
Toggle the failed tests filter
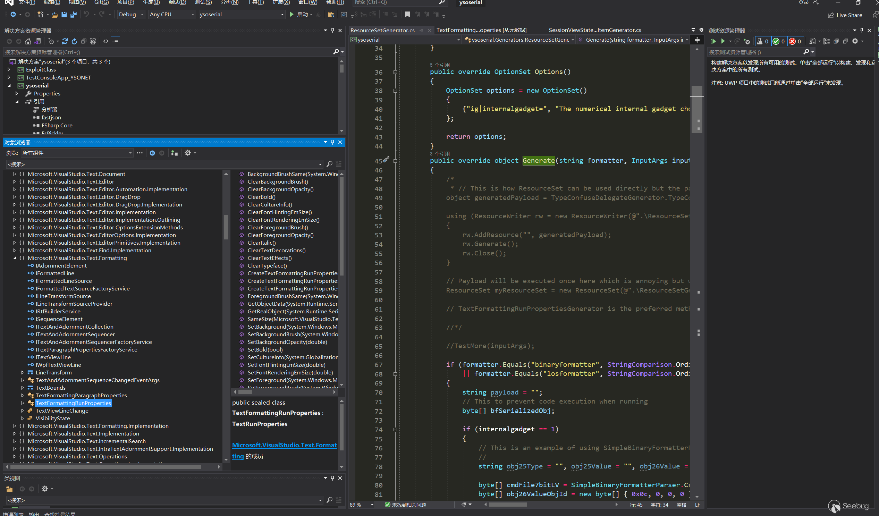(795, 41)
